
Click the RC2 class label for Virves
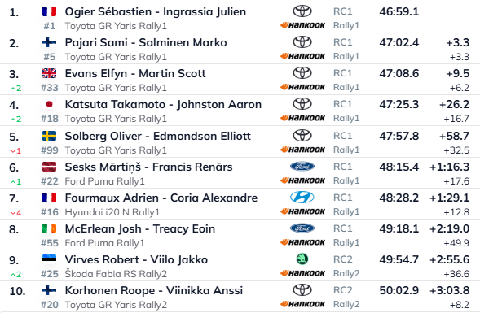click(x=342, y=259)
